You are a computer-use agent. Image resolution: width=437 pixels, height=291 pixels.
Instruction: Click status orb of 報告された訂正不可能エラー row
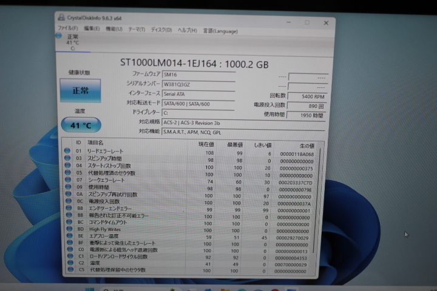(69, 215)
